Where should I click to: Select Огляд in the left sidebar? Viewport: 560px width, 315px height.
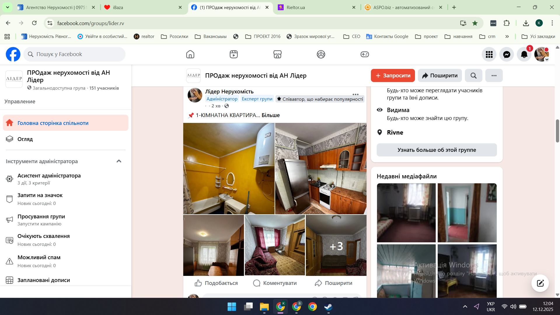(x=25, y=139)
